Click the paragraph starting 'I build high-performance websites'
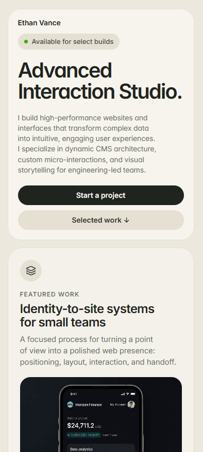Image resolution: width=203 pixels, height=452 pixels. tap(87, 144)
